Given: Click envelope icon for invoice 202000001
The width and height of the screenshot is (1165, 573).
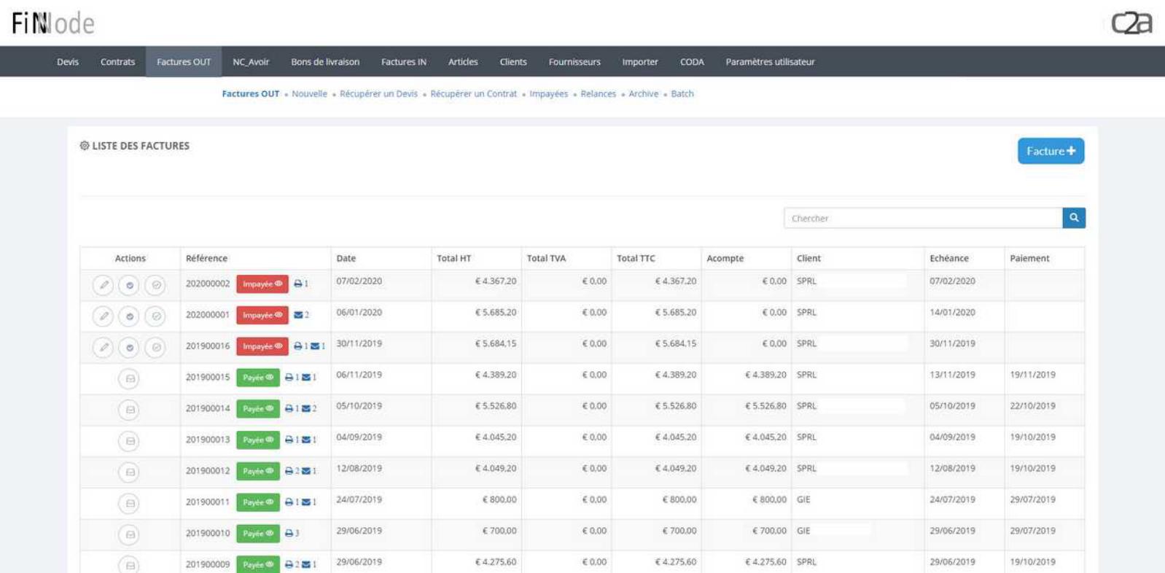Looking at the screenshot, I should coord(298,315).
